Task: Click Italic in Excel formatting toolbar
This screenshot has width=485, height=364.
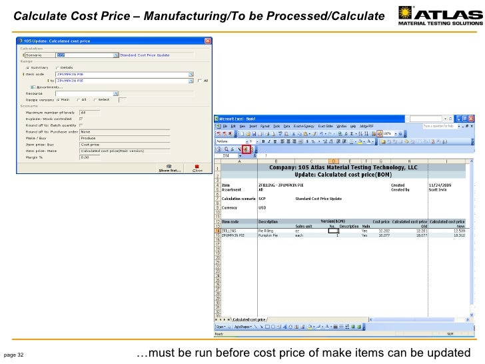Action: pos(269,141)
